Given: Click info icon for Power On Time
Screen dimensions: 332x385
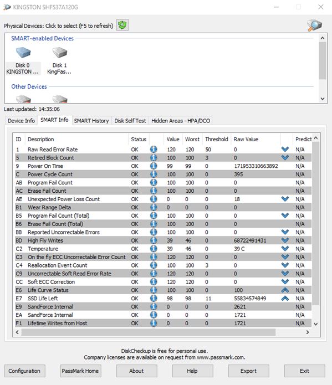Looking at the screenshot, I should pyautogui.click(x=154, y=166).
